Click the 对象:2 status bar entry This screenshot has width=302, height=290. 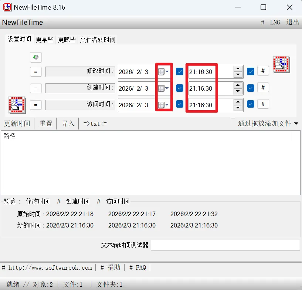43,284
